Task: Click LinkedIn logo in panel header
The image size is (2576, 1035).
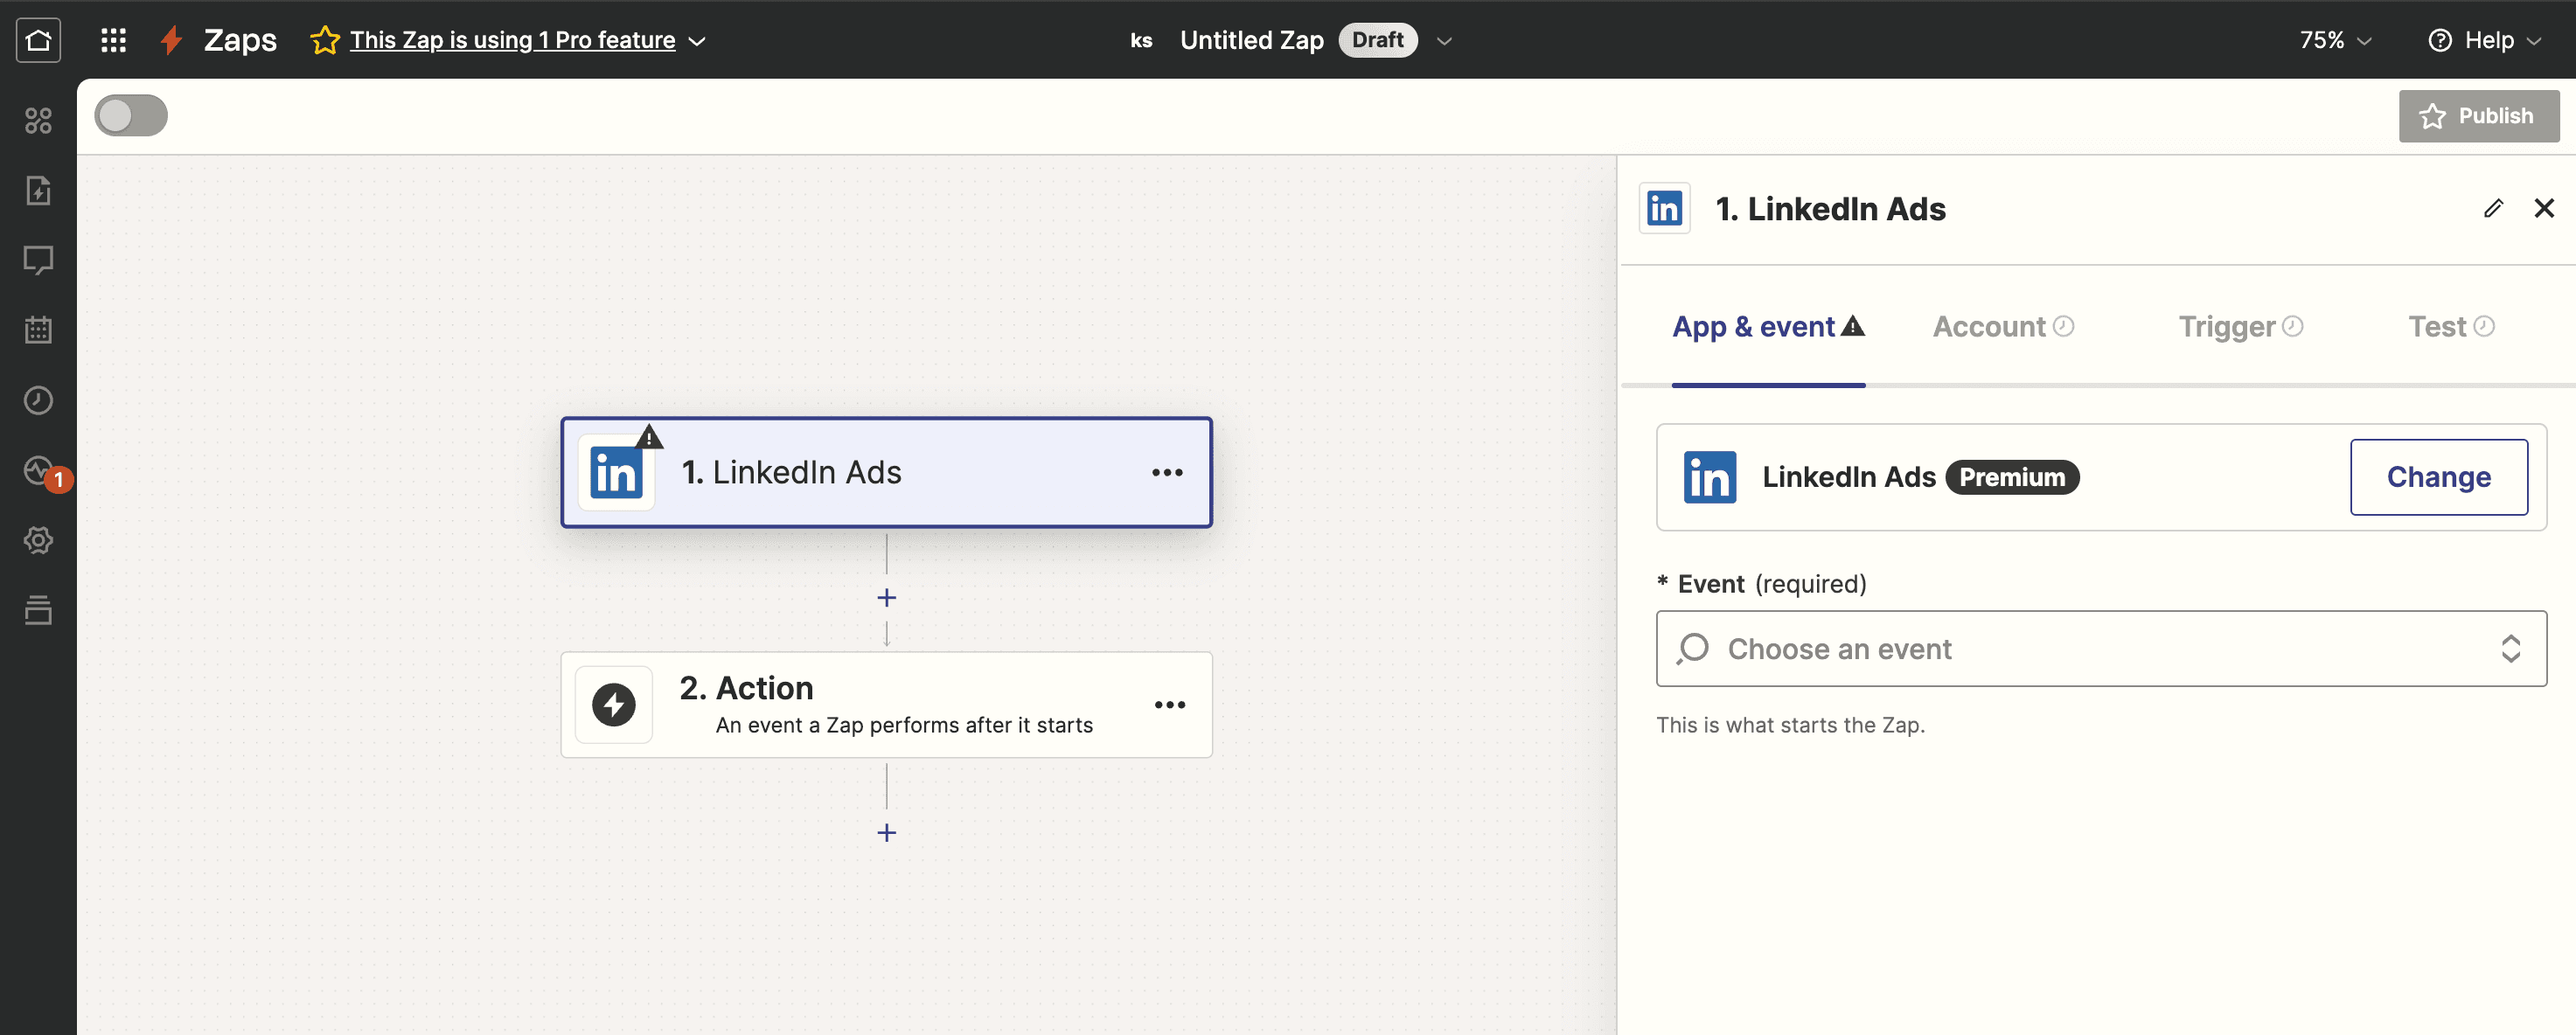Action: pyautogui.click(x=1664, y=208)
